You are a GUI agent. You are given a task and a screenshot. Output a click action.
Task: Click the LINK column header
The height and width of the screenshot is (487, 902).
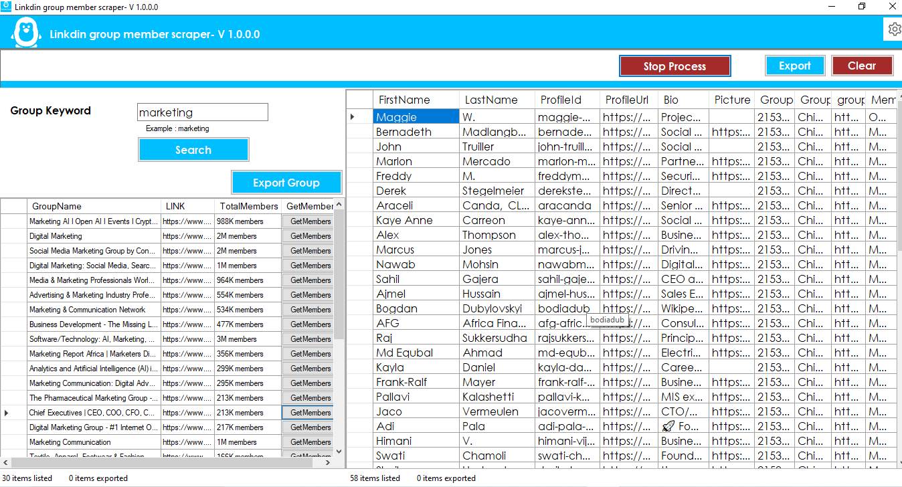pyautogui.click(x=187, y=206)
